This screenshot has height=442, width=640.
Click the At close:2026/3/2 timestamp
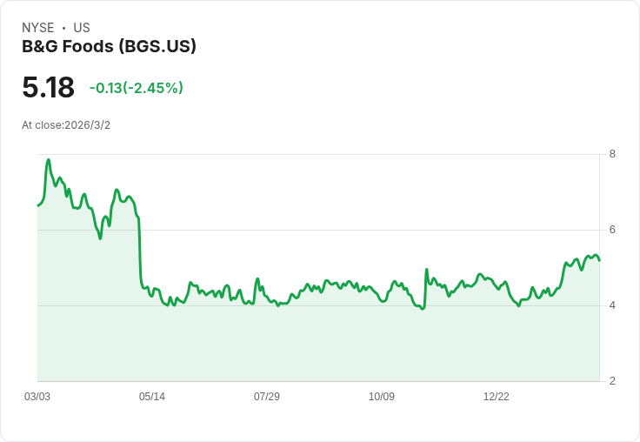coord(66,125)
